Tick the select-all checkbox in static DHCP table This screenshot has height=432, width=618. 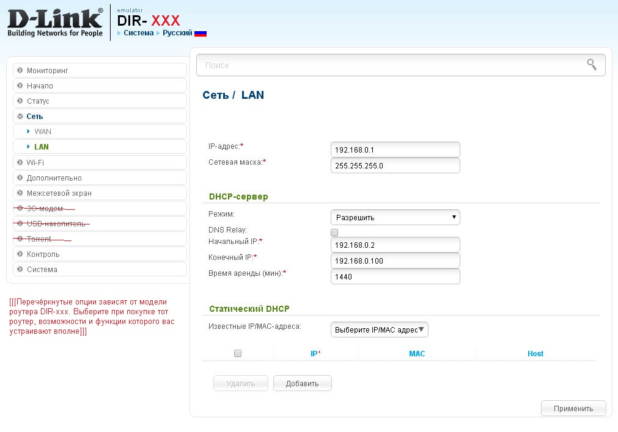click(238, 353)
